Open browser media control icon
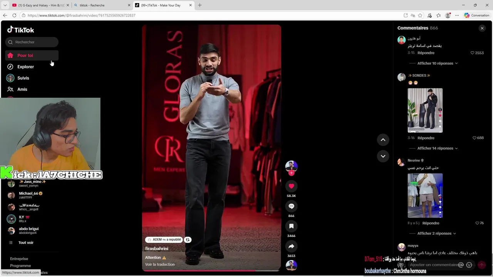 click(429, 15)
